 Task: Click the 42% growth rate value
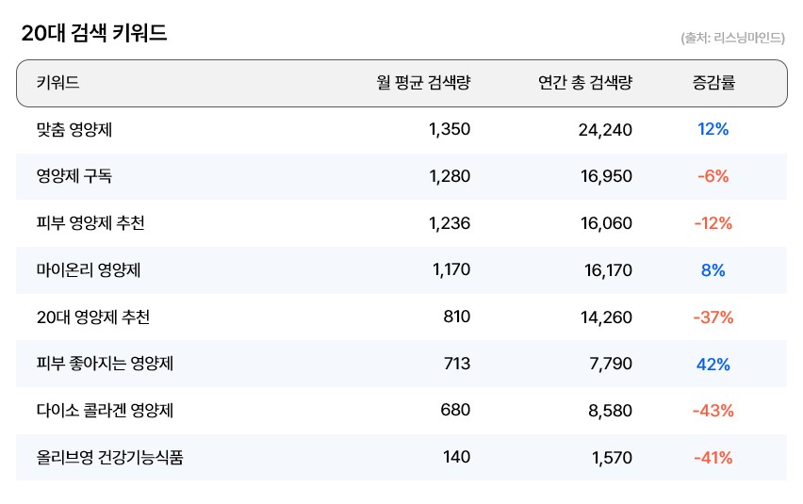click(713, 365)
